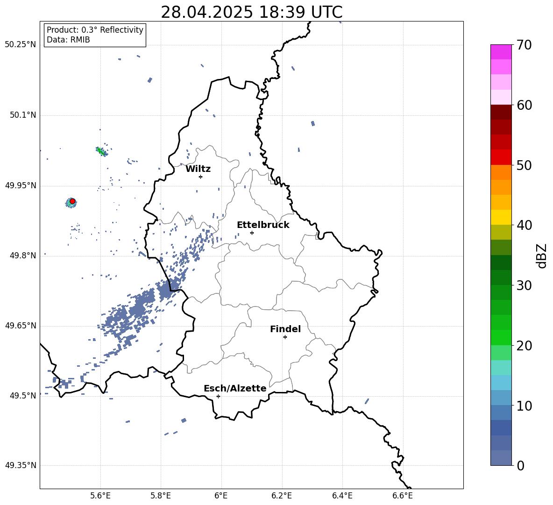The image size is (553, 505).
Task: Click the cross marker below Esch/Alzette
Action: click(218, 396)
